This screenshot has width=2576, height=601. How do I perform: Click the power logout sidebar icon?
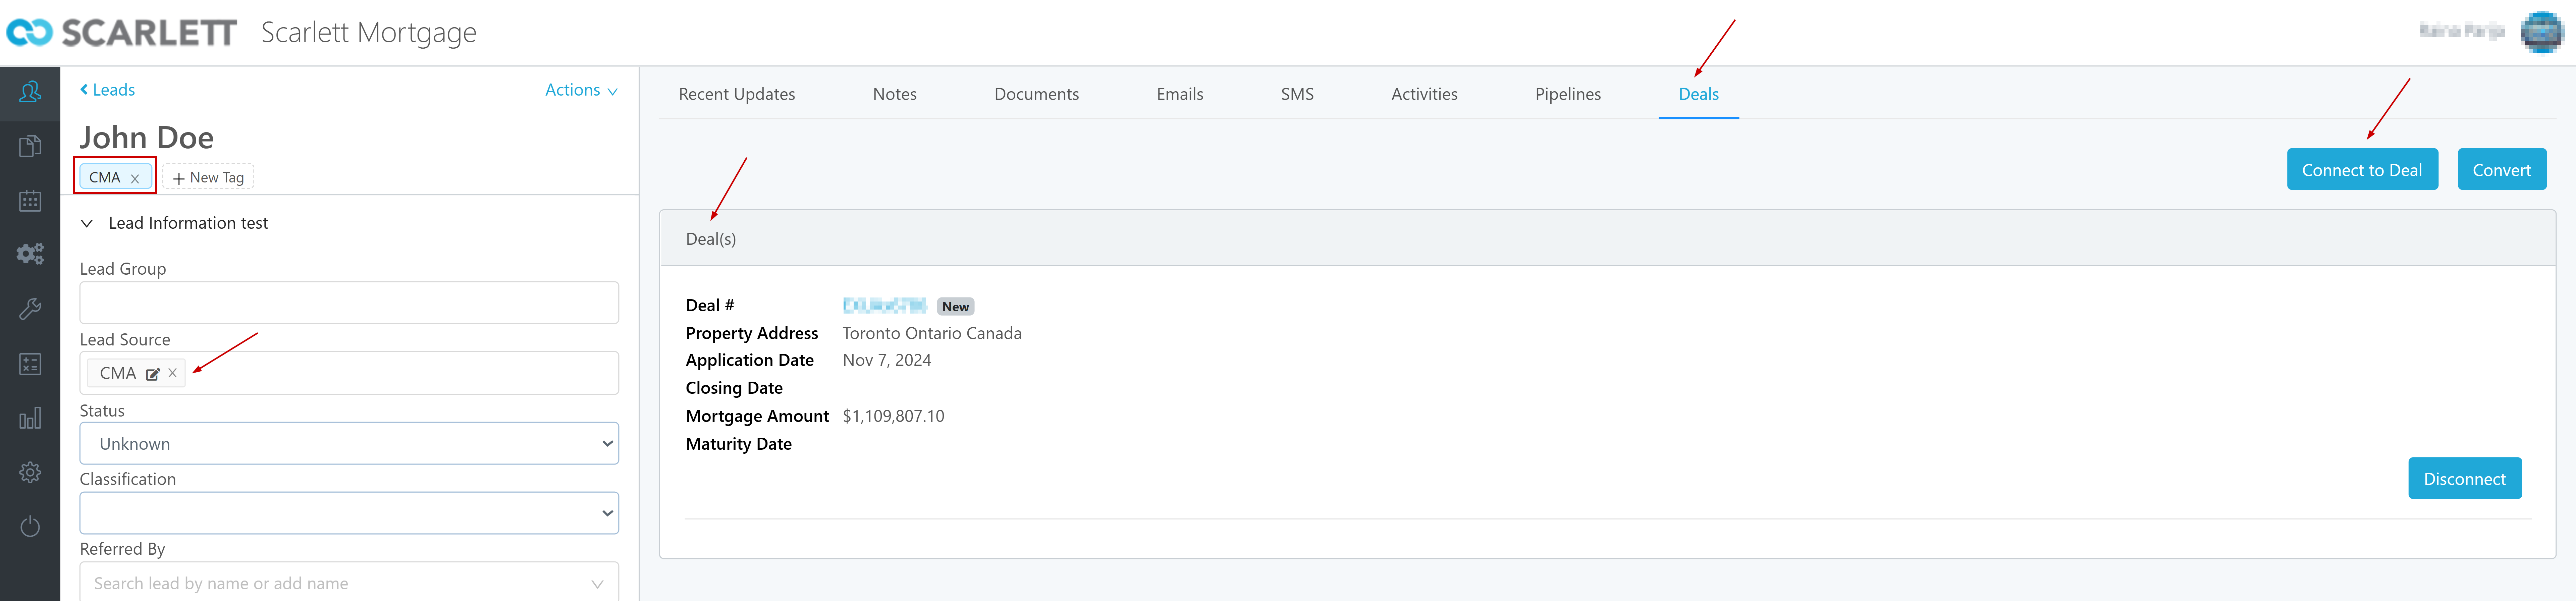(x=30, y=526)
